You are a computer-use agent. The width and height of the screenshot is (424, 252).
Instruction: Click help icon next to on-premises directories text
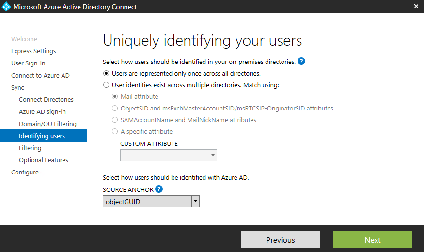[301, 62]
